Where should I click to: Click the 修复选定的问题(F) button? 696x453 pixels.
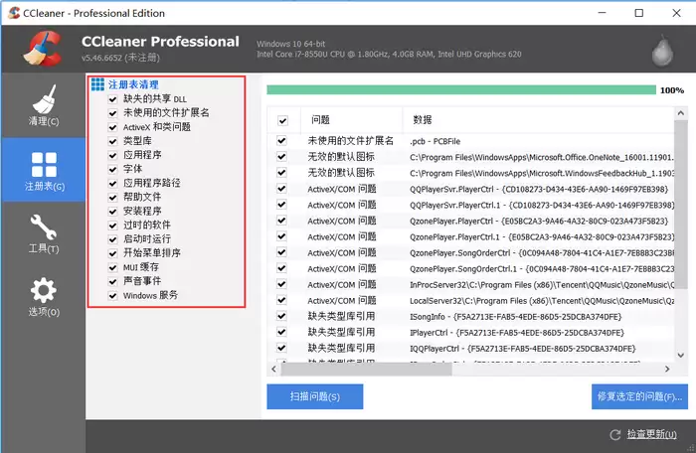pyautogui.click(x=639, y=396)
